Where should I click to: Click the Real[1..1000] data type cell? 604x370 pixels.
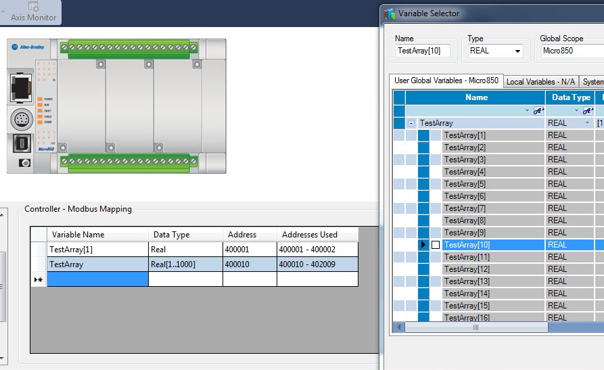185,264
